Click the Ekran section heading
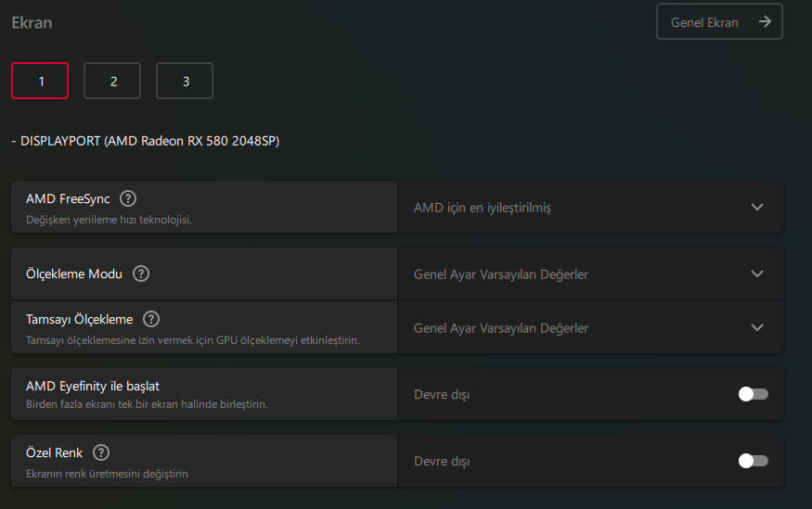Image resolution: width=812 pixels, height=509 pixels. click(x=32, y=23)
